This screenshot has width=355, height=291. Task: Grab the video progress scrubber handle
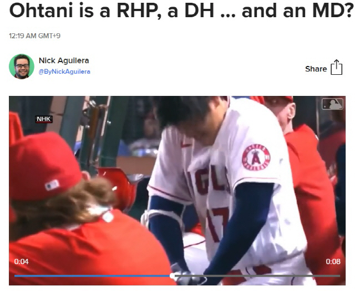coord(173,276)
